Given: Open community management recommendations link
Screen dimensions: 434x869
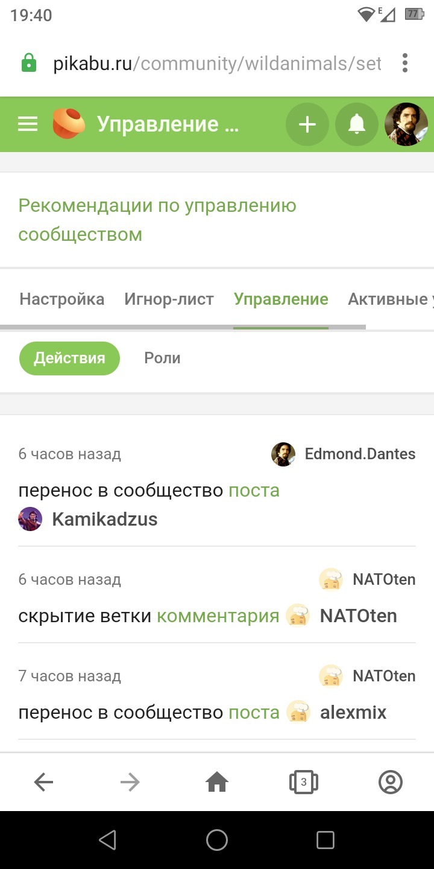Looking at the screenshot, I should [x=157, y=220].
